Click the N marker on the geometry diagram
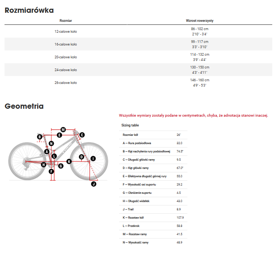Viewport: 279px width, 254px height. [x=51, y=143]
